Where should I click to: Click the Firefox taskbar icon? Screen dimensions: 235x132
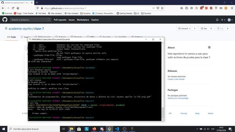pyautogui.click(x=94, y=129)
